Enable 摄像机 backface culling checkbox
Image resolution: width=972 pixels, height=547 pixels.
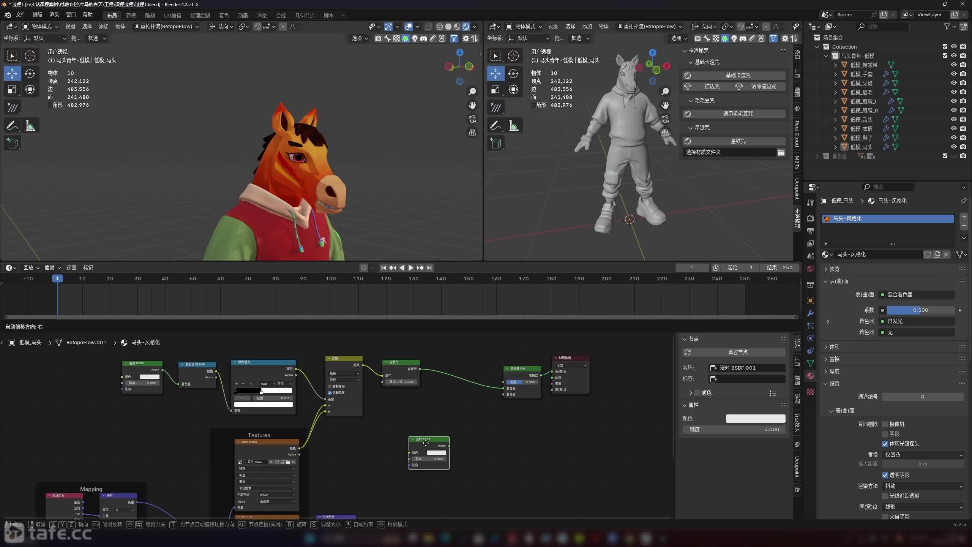885,424
